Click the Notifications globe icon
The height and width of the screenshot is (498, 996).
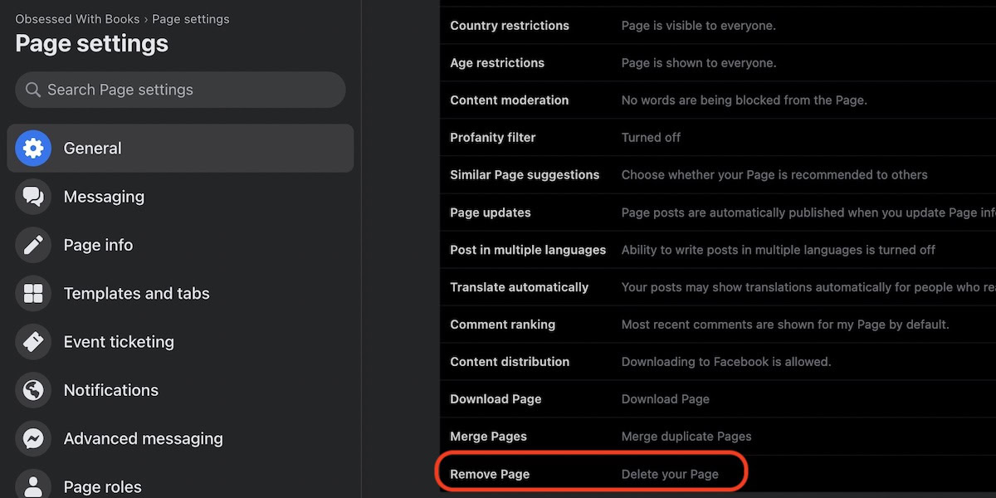[x=33, y=390]
